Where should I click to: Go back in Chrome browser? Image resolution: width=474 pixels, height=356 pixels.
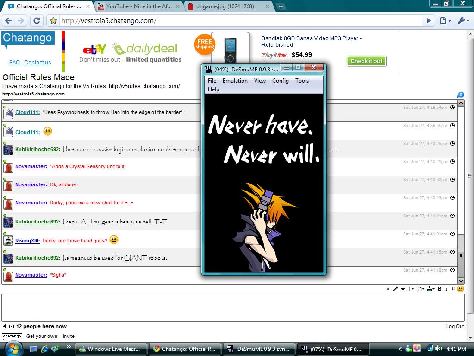click(x=8, y=20)
